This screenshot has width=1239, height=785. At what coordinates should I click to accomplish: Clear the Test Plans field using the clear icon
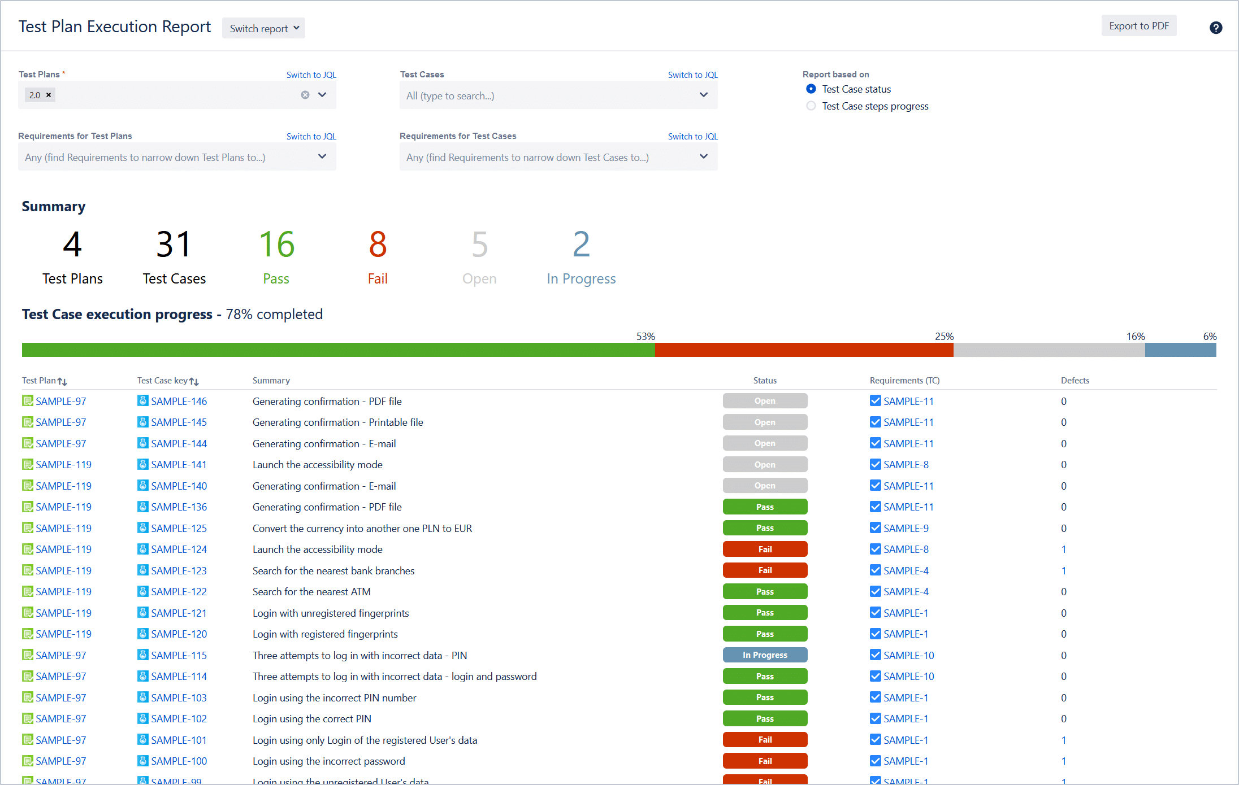pyautogui.click(x=305, y=94)
